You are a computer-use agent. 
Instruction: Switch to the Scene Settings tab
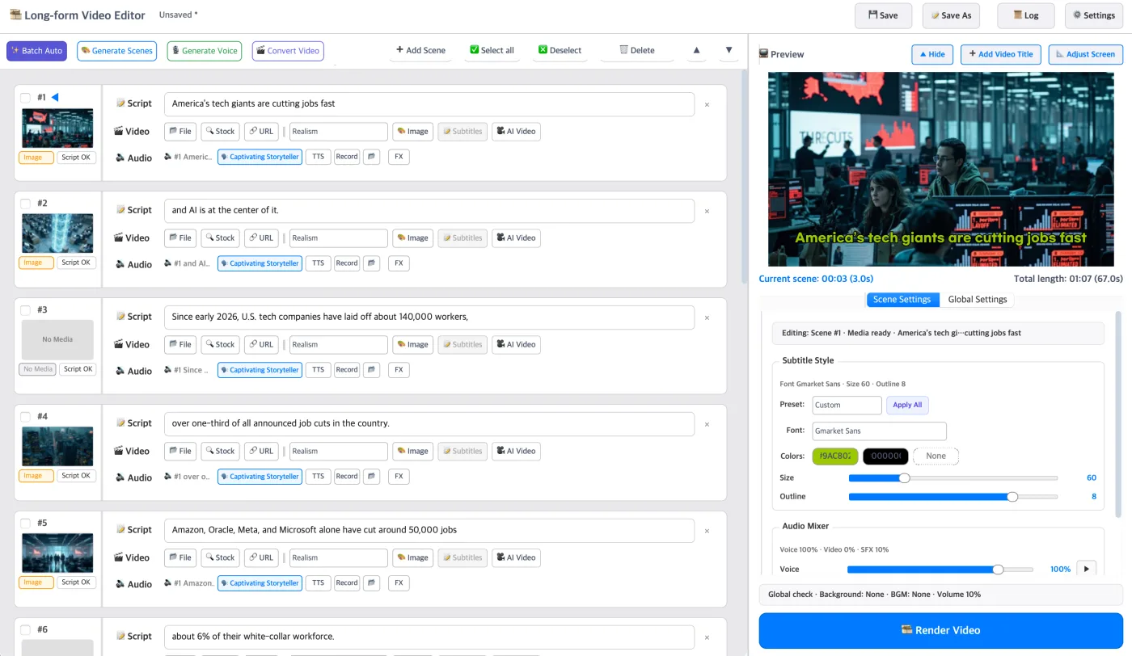point(902,300)
